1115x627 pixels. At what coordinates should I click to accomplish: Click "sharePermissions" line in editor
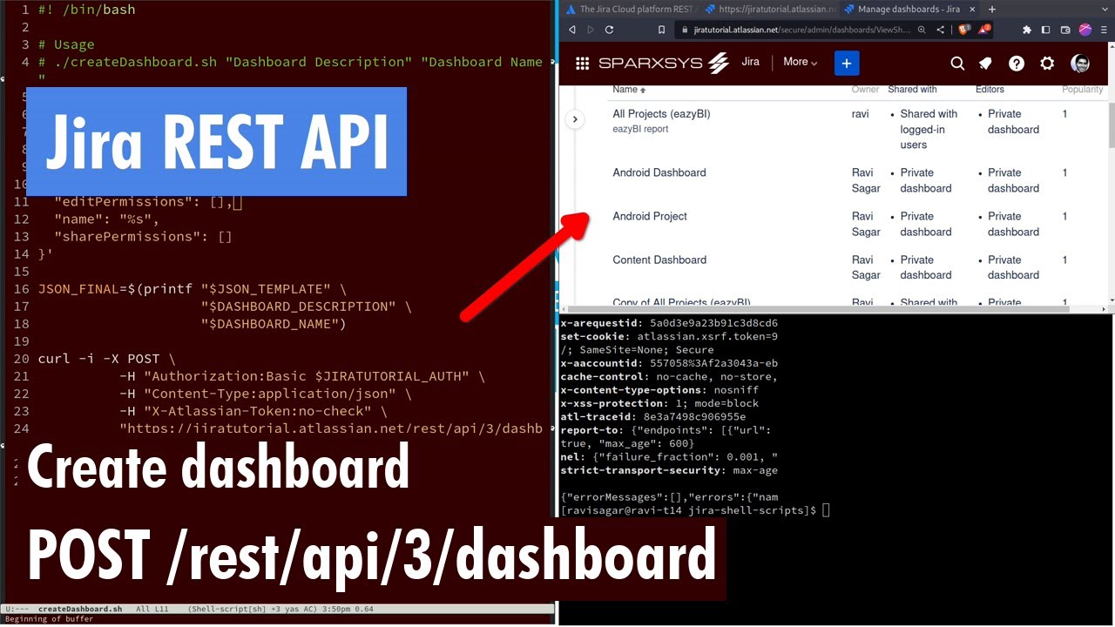pos(143,237)
